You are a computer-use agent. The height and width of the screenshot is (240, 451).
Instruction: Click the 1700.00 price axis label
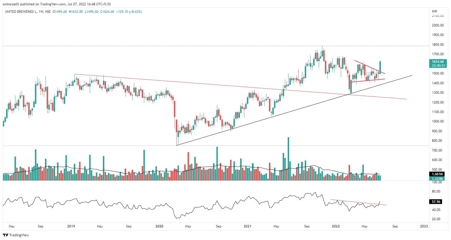438,54
